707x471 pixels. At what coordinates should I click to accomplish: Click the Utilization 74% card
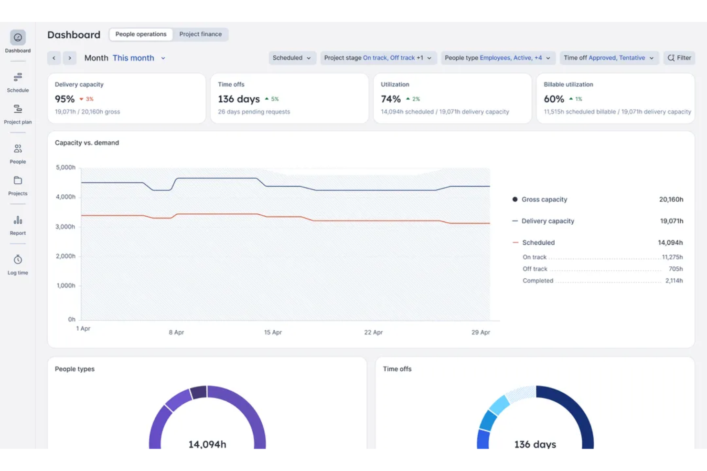452,98
